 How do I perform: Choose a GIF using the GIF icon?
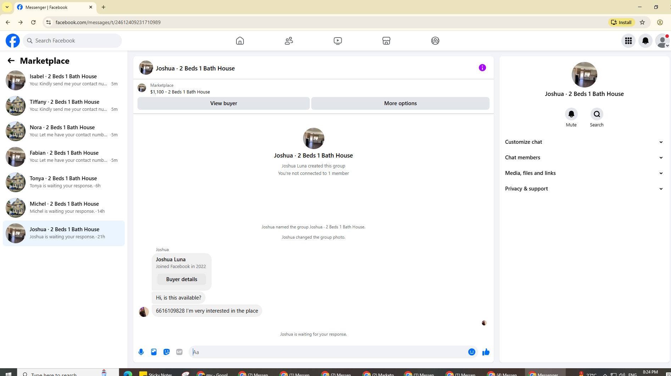coord(179,352)
